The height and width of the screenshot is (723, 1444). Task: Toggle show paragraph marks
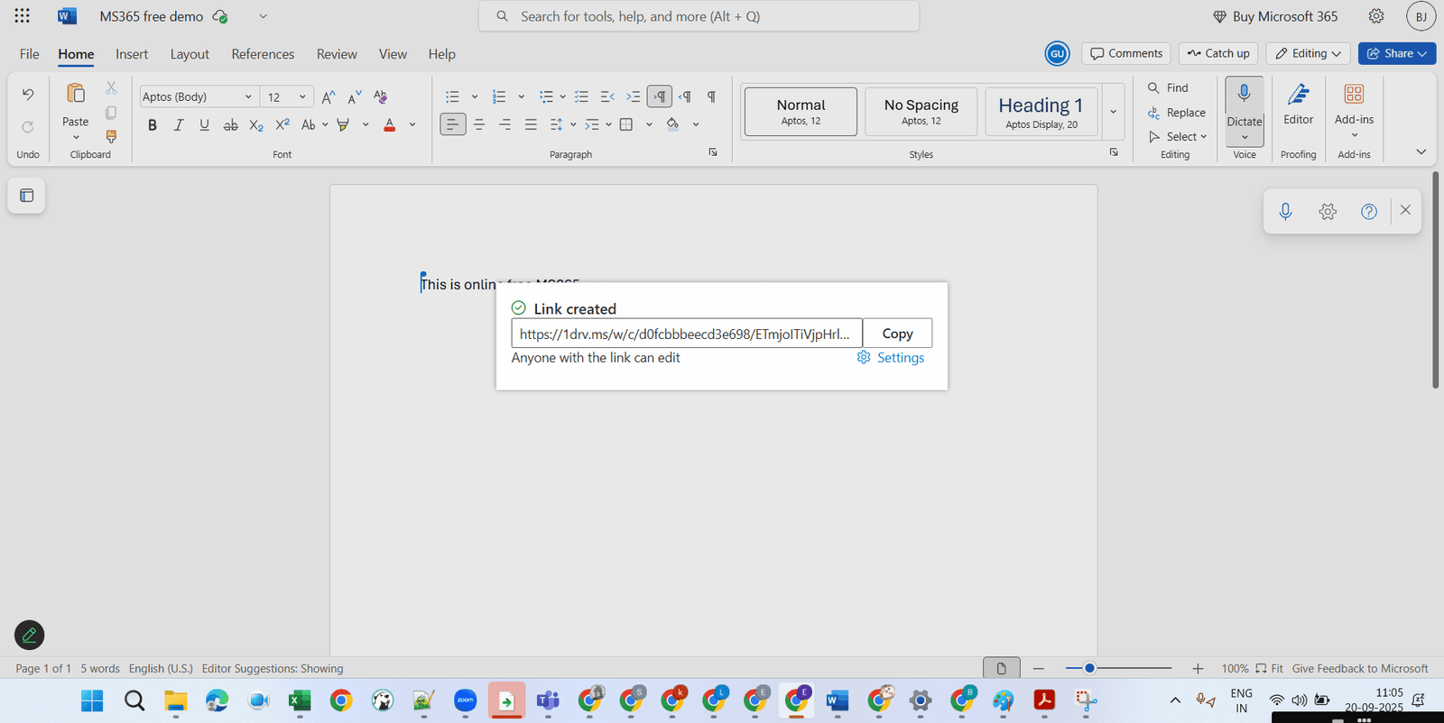(x=711, y=96)
